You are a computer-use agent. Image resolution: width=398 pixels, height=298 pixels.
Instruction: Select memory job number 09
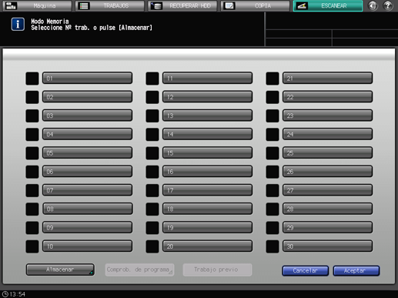coord(87,228)
